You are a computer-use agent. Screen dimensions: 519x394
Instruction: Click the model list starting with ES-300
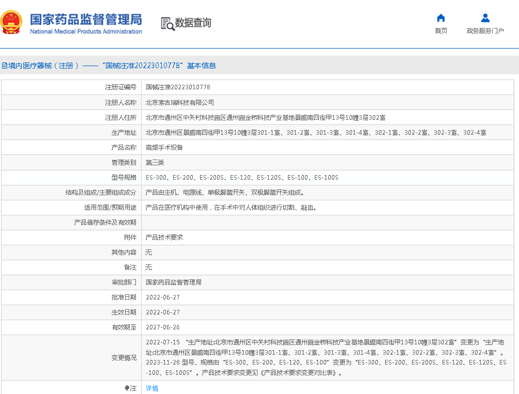(x=242, y=178)
